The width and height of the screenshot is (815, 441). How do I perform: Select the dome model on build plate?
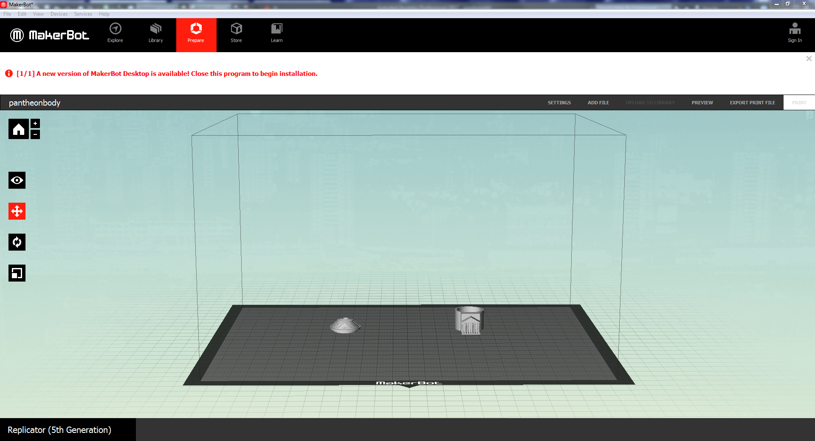[345, 326]
